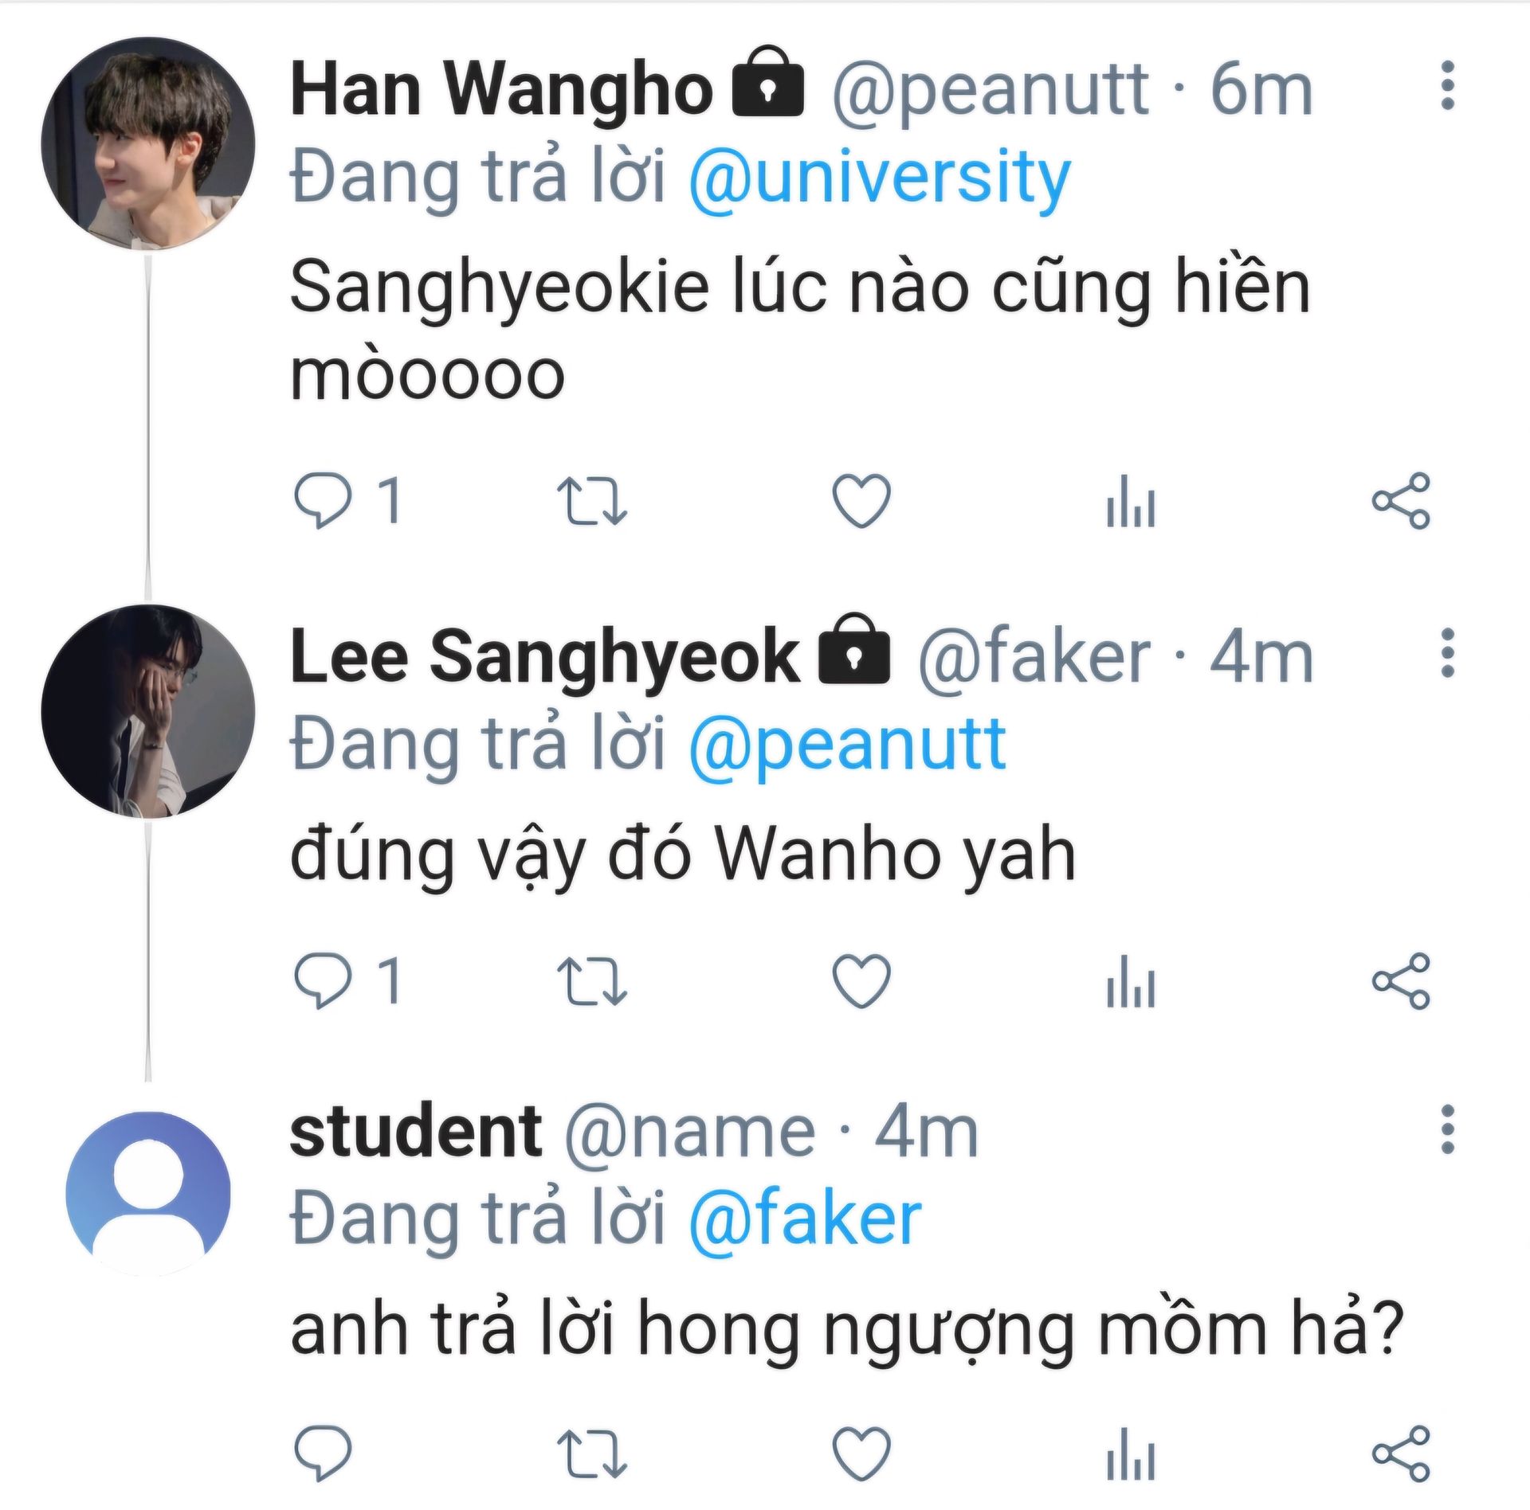Like Han Wangho's tweet with heart
Image resolution: width=1530 pixels, height=1510 pixels.
(x=861, y=501)
